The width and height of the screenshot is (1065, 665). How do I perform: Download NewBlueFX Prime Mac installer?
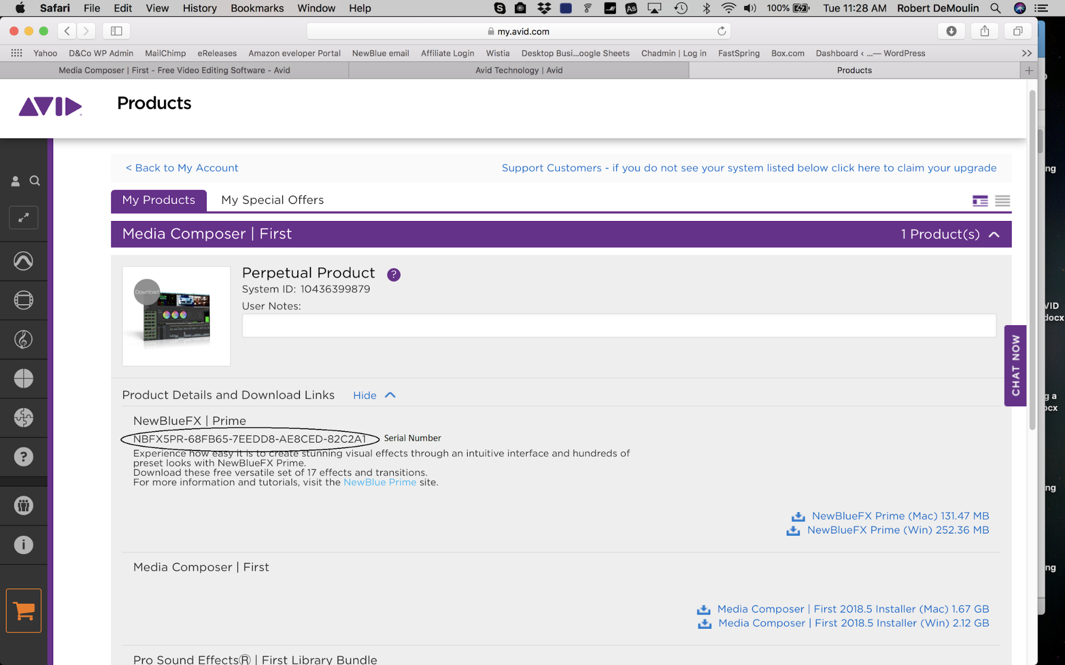899,516
